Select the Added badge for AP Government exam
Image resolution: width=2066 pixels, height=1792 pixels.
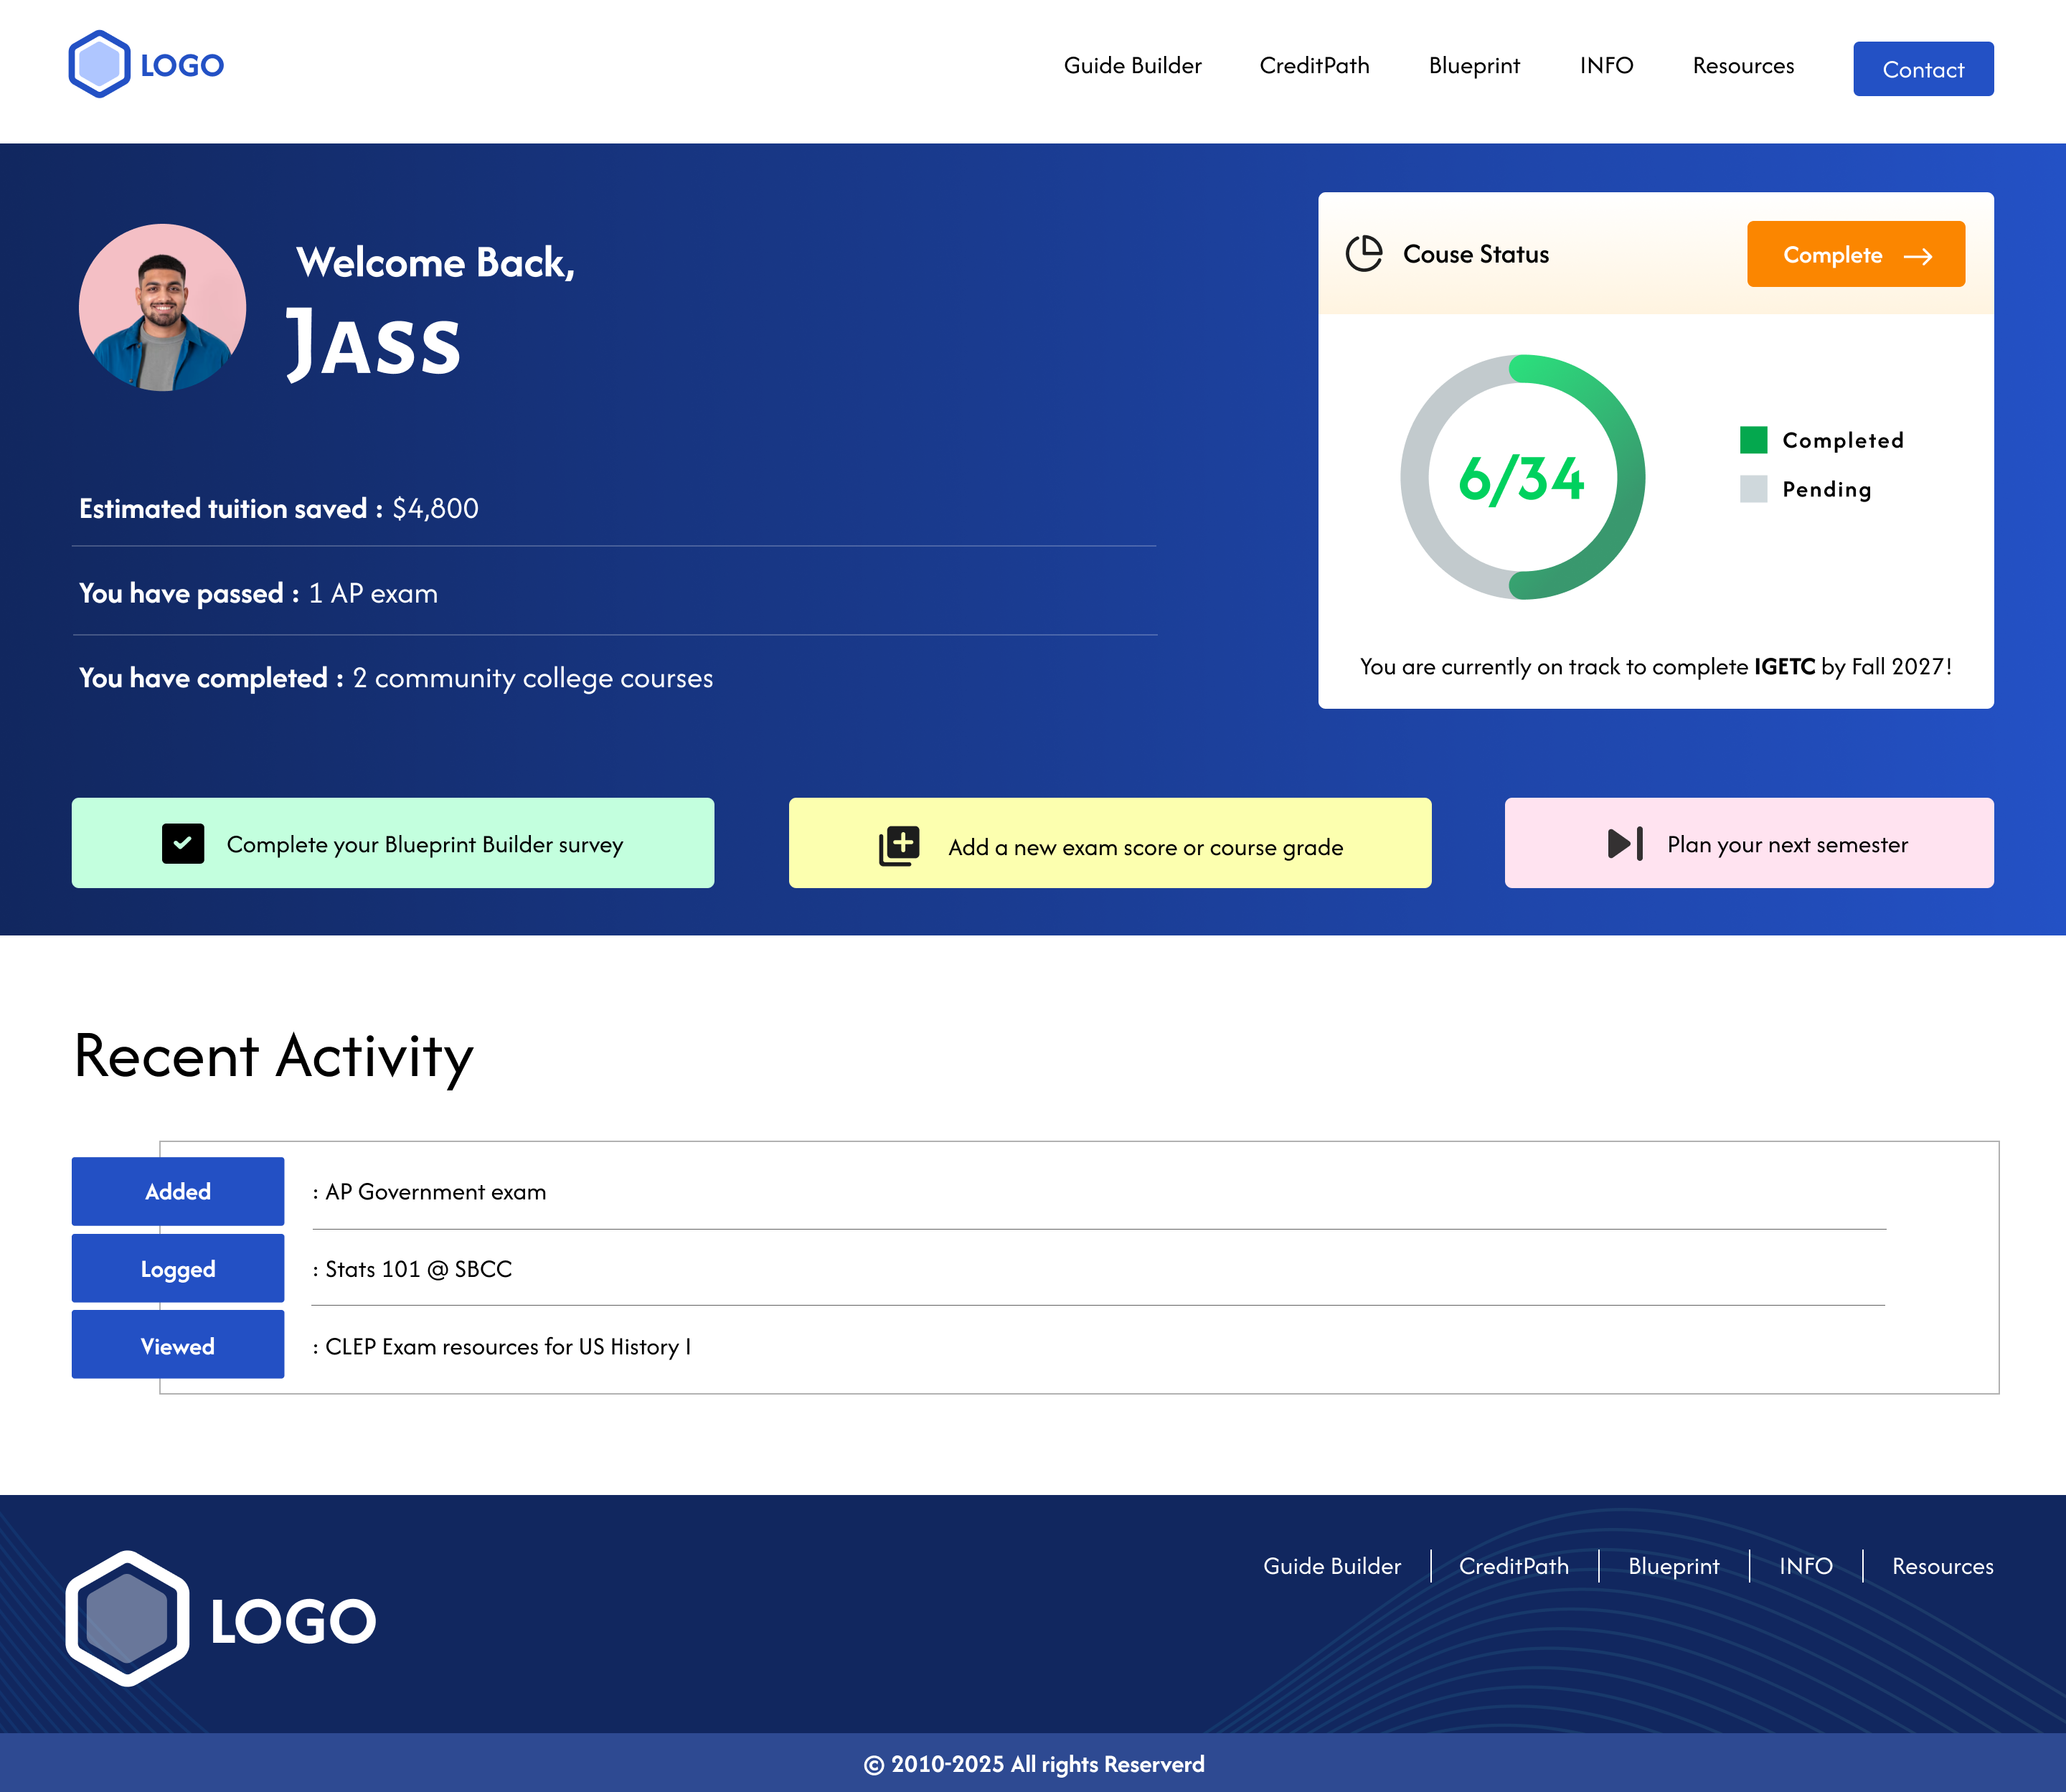click(177, 1191)
